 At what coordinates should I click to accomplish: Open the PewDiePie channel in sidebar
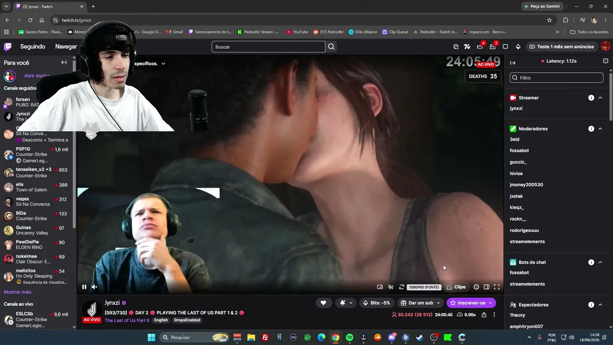tap(36, 245)
